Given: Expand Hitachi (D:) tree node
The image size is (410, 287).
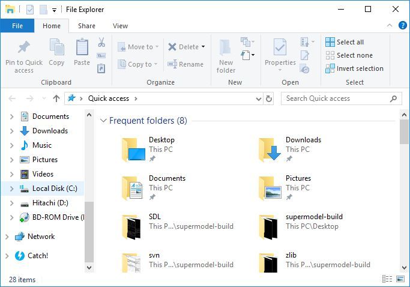Looking at the screenshot, I should click(12, 203).
